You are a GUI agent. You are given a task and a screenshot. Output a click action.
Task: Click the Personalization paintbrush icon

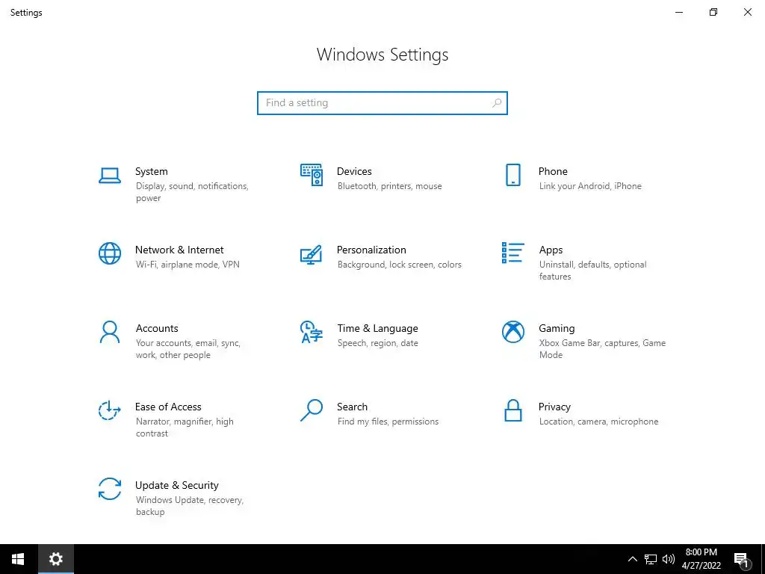pos(312,254)
